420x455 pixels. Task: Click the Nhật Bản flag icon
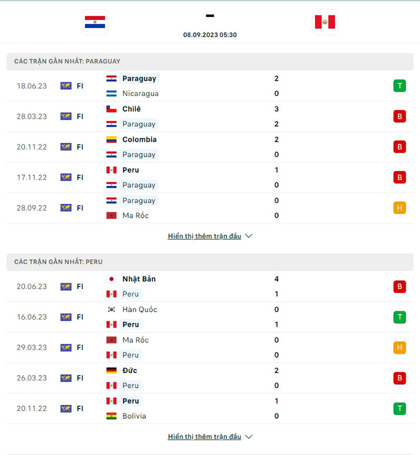coord(111,279)
